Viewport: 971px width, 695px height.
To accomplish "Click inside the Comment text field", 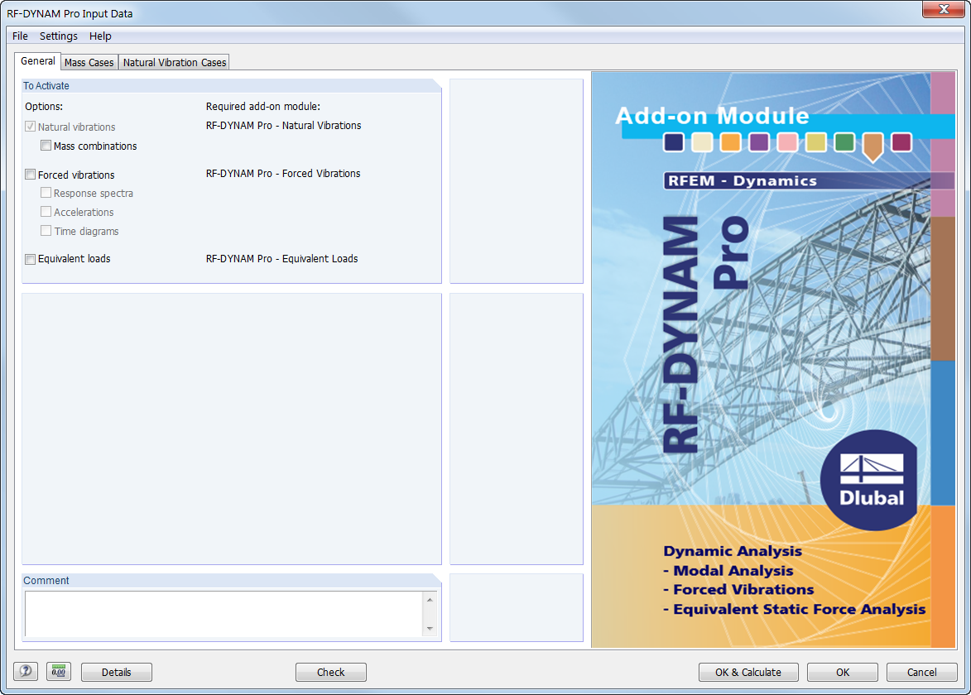I will tap(224, 614).
